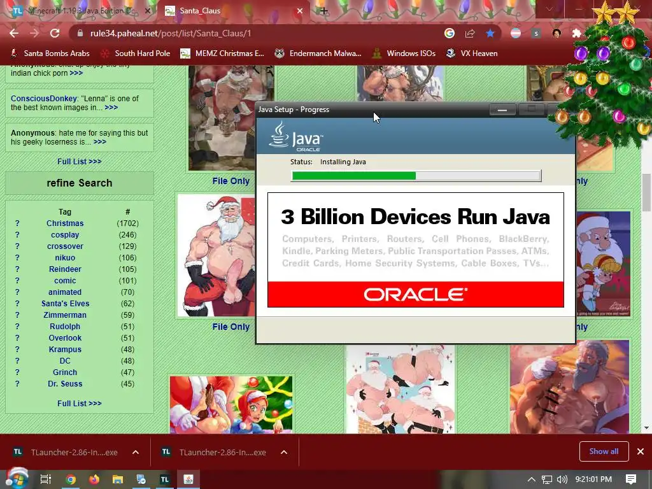The image size is (652, 489).
Task: Open the network tray icon
Action: coord(547,479)
